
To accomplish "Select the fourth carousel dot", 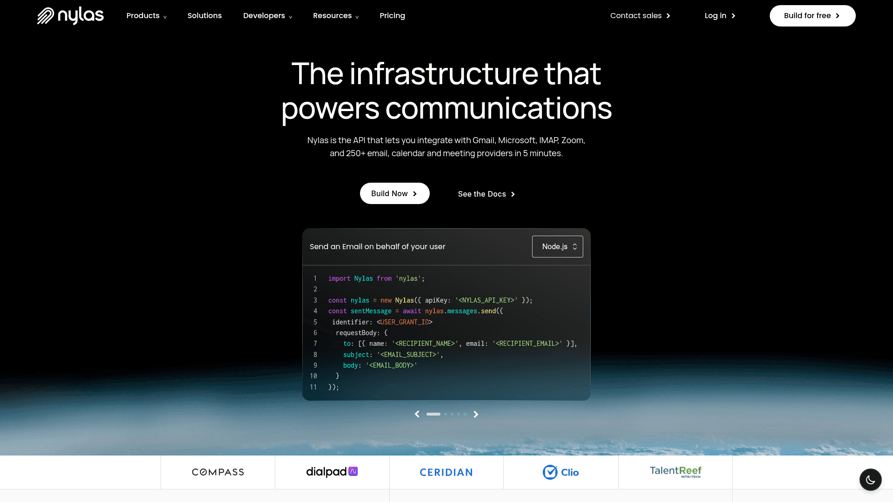I will (x=459, y=414).
